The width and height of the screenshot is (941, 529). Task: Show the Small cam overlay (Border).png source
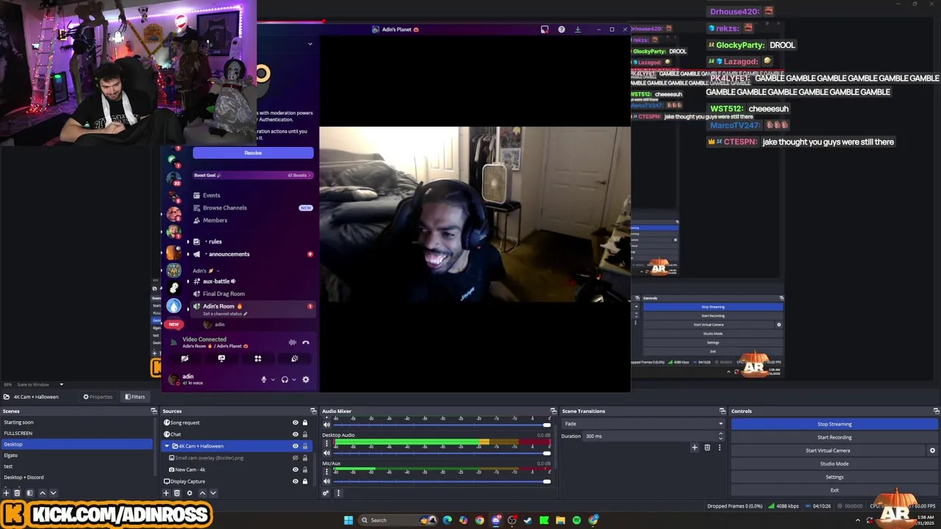tap(296, 458)
